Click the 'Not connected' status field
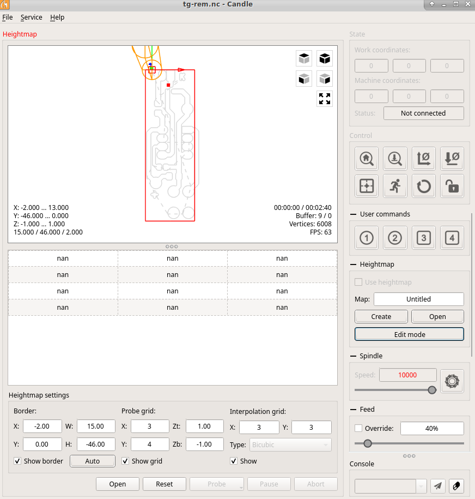Viewport: 475px width, 499px height. (423, 113)
